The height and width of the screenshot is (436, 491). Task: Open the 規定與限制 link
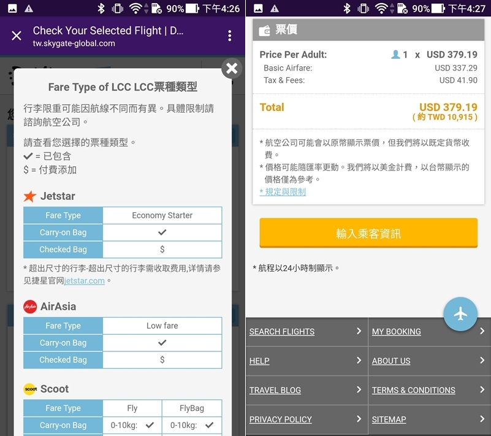pyautogui.click(x=283, y=192)
